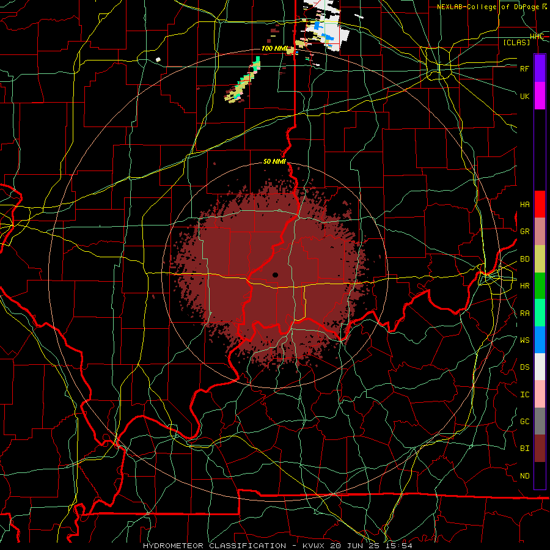The width and height of the screenshot is (550, 550).
Task: Click the small white dot echo at upper left
Action: pyautogui.click(x=158, y=60)
